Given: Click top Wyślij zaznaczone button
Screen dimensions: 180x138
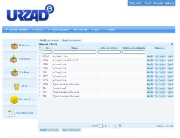Looking at the screenshot, I should click(x=49, y=40).
